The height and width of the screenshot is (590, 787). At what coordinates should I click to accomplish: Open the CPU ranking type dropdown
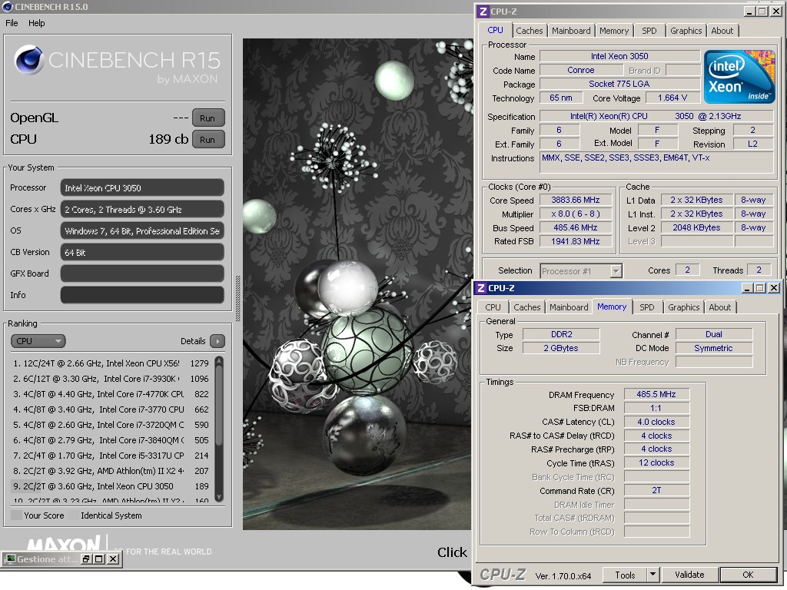[38, 341]
